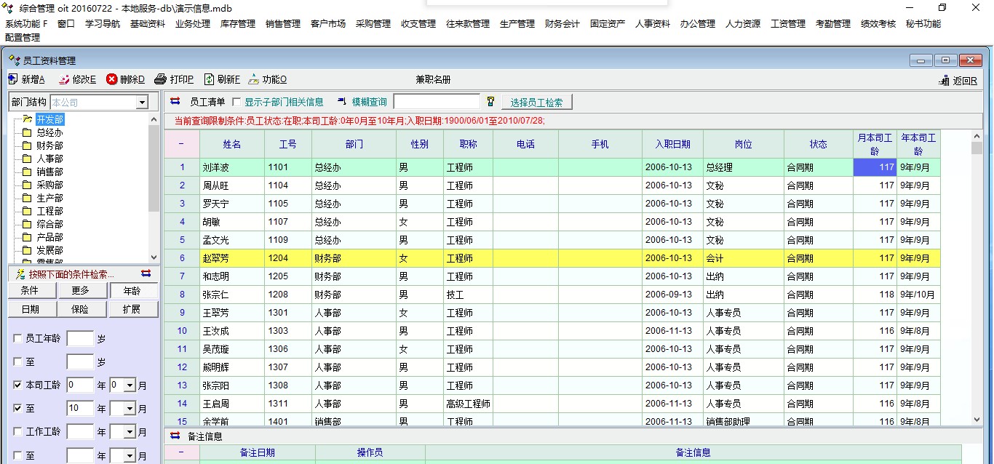Enable the 显示子部门相关信息 checkbox
Screen dimensions: 994x464
tap(236, 103)
